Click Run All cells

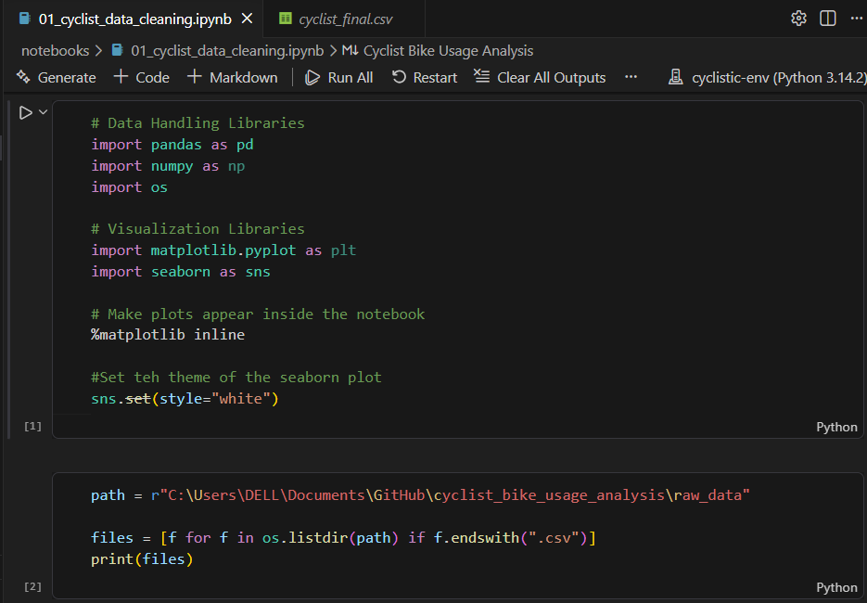point(339,77)
